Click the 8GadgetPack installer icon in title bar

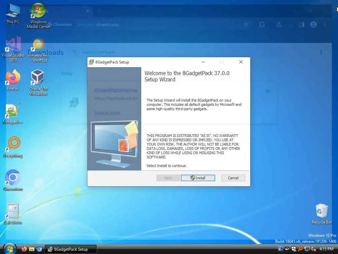pos(91,62)
